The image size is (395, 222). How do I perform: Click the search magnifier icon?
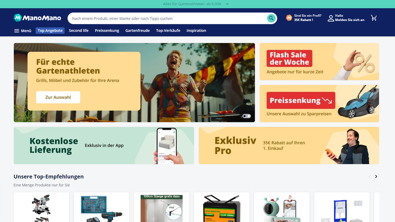tap(271, 18)
